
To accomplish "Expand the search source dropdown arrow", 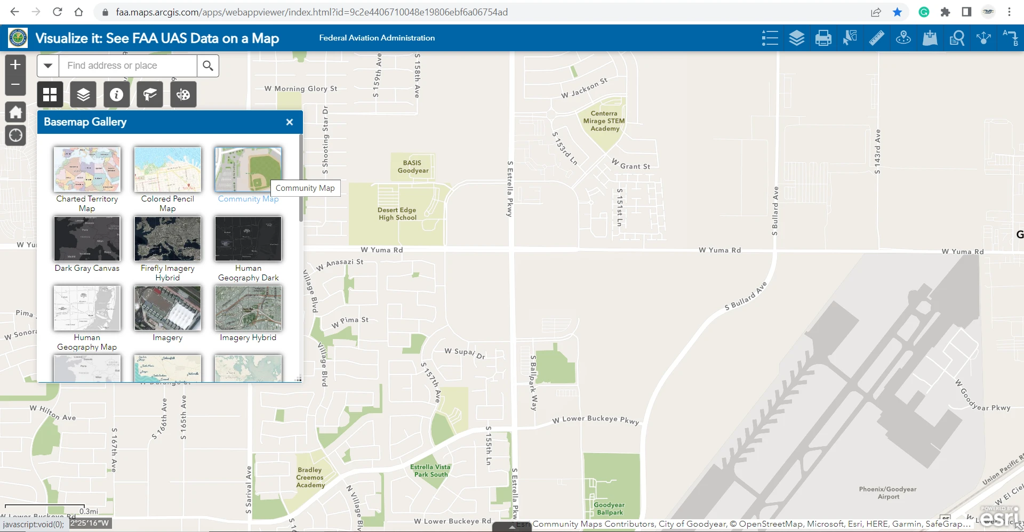I will click(48, 66).
